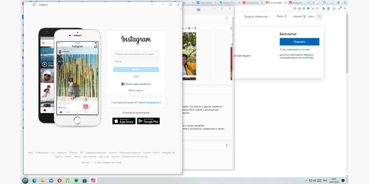Open the App Store download badge
Viewport: 369px width, 184px height.
click(124, 121)
